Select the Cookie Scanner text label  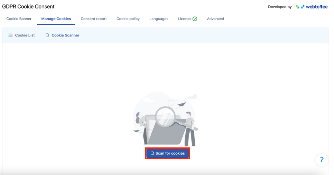tap(65, 35)
